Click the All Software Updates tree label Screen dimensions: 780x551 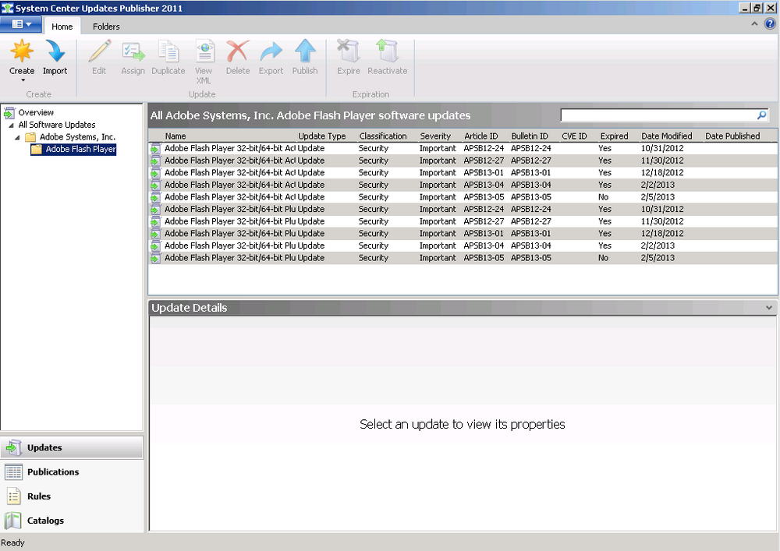pyautogui.click(x=57, y=125)
